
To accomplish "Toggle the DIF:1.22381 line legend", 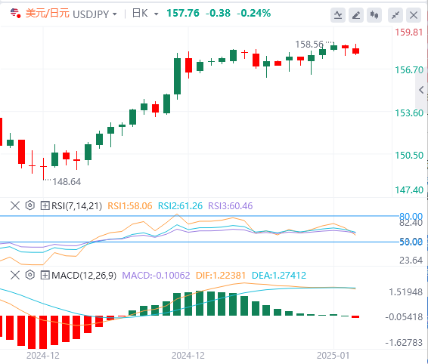I will coord(221,276).
